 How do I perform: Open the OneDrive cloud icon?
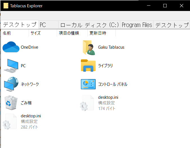tap(11, 47)
